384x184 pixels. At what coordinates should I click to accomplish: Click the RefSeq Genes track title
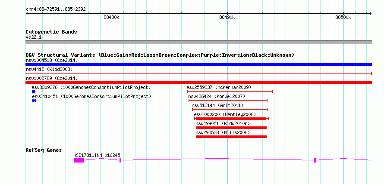[x=44, y=150]
